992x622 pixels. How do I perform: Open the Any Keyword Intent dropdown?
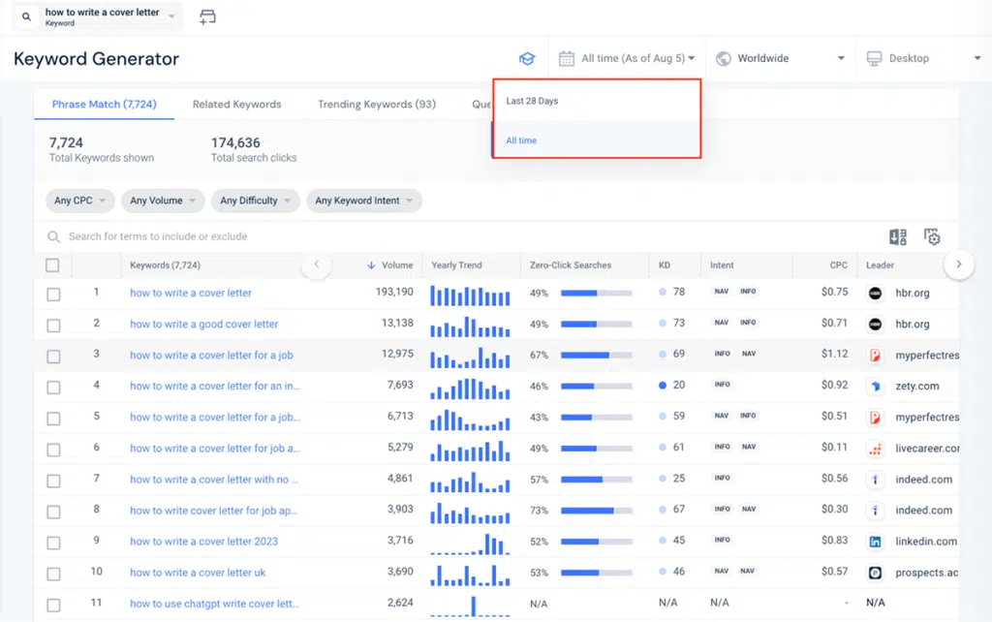point(363,201)
